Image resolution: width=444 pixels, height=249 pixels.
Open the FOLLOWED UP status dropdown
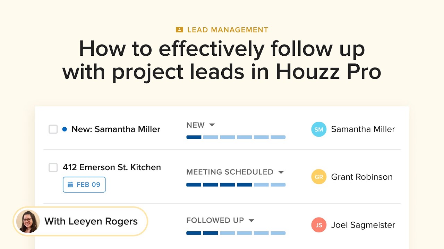click(x=251, y=220)
